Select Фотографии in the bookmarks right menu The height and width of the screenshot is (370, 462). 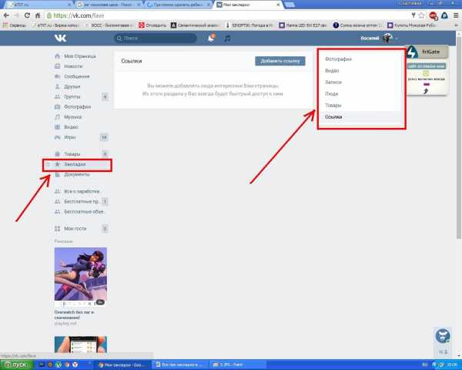[339, 59]
